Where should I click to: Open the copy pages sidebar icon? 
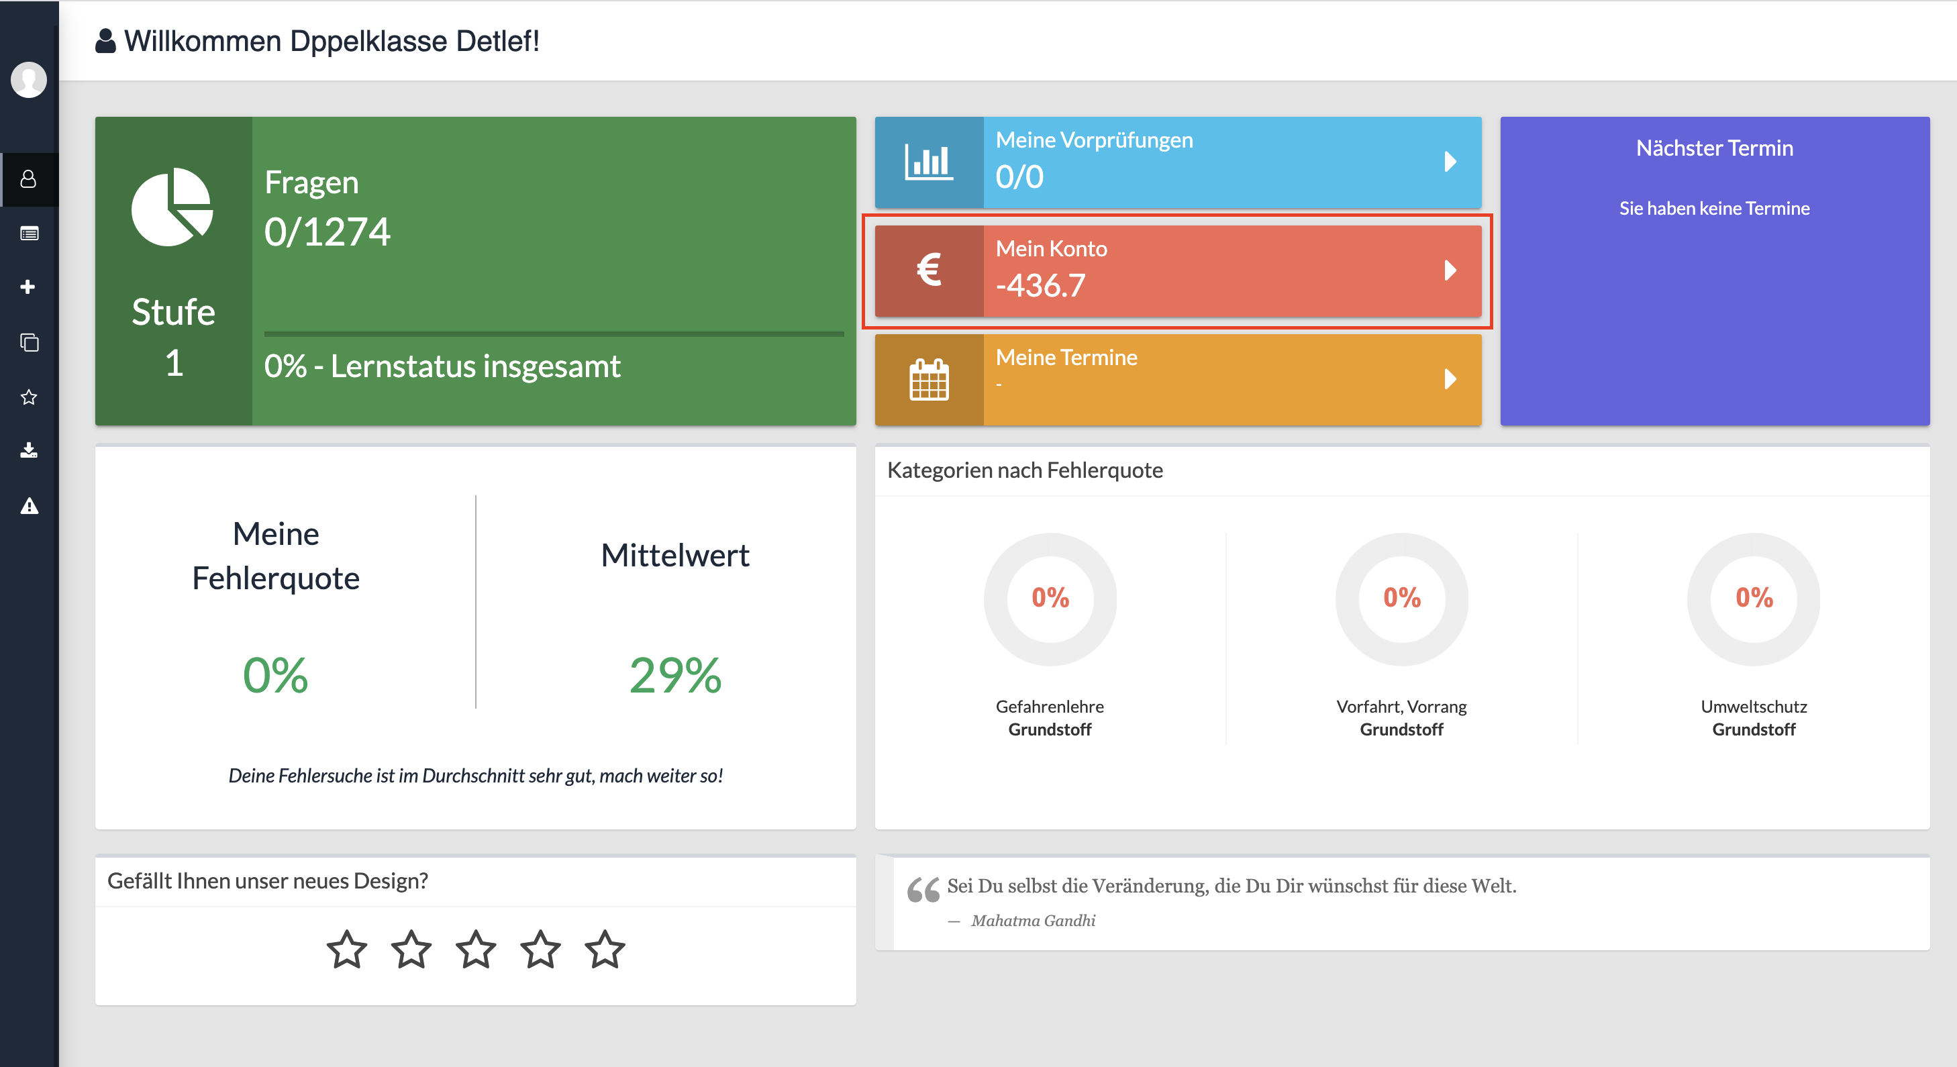[x=28, y=342]
